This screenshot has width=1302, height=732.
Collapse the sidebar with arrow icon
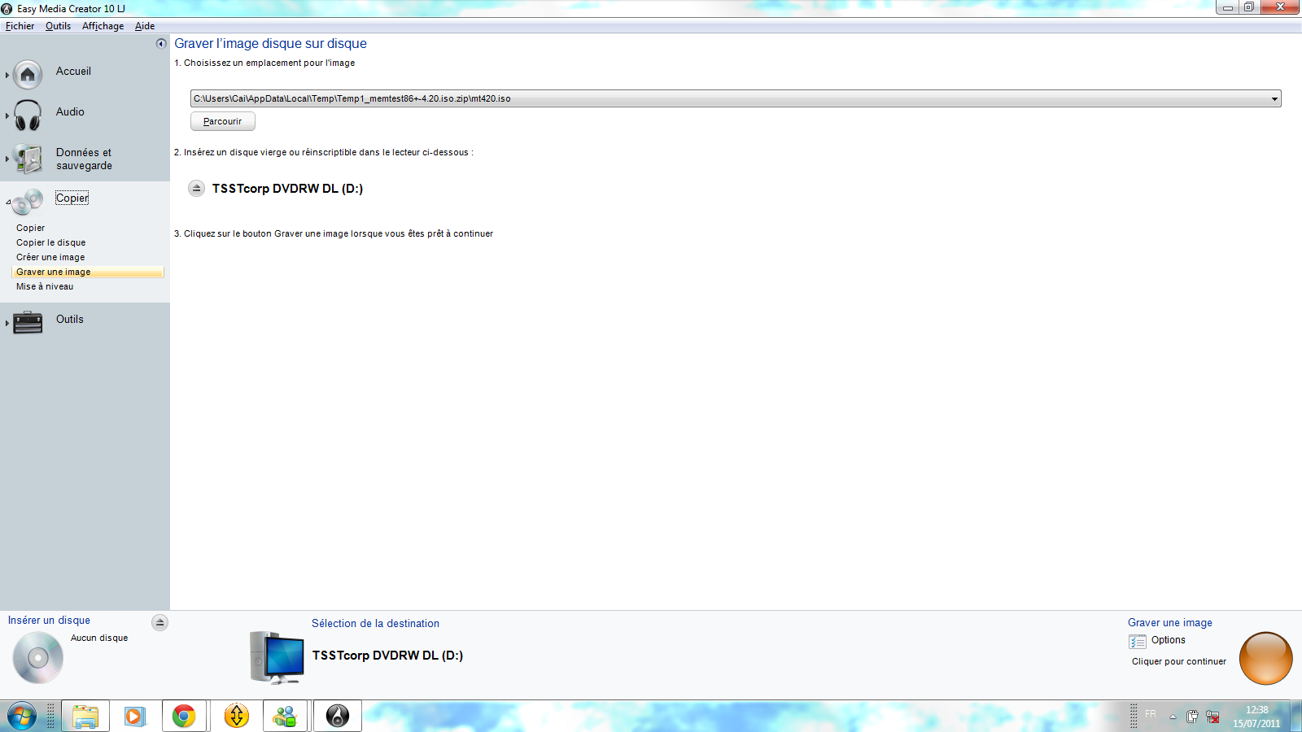161,44
